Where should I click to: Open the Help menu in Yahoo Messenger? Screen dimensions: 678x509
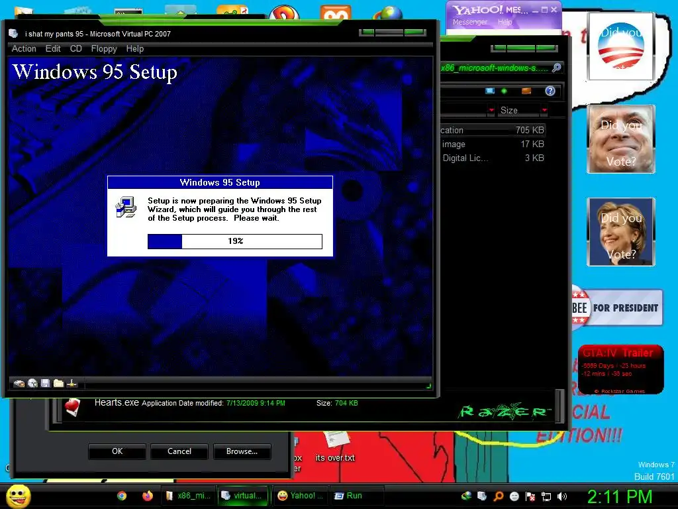pyautogui.click(x=505, y=22)
